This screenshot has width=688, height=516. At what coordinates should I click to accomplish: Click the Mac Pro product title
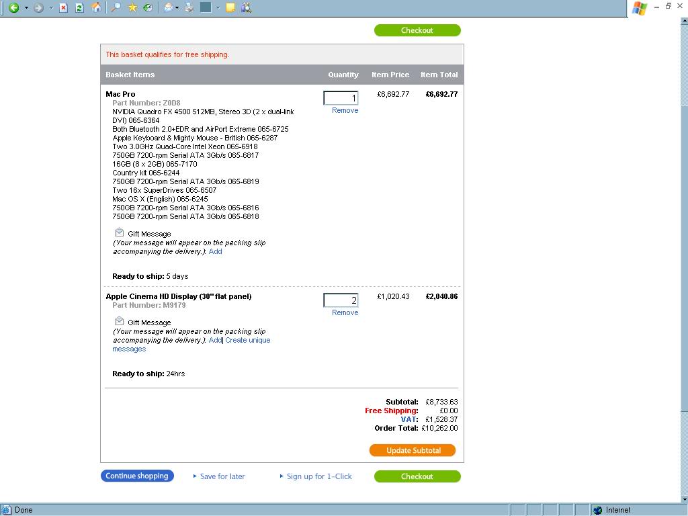pyautogui.click(x=121, y=94)
